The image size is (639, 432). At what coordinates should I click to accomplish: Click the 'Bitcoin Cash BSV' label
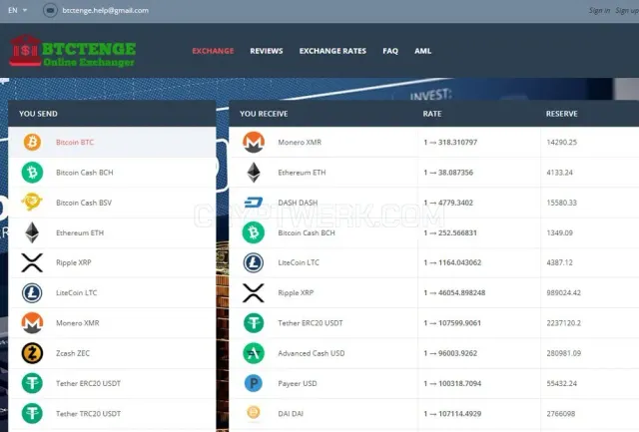(x=84, y=203)
